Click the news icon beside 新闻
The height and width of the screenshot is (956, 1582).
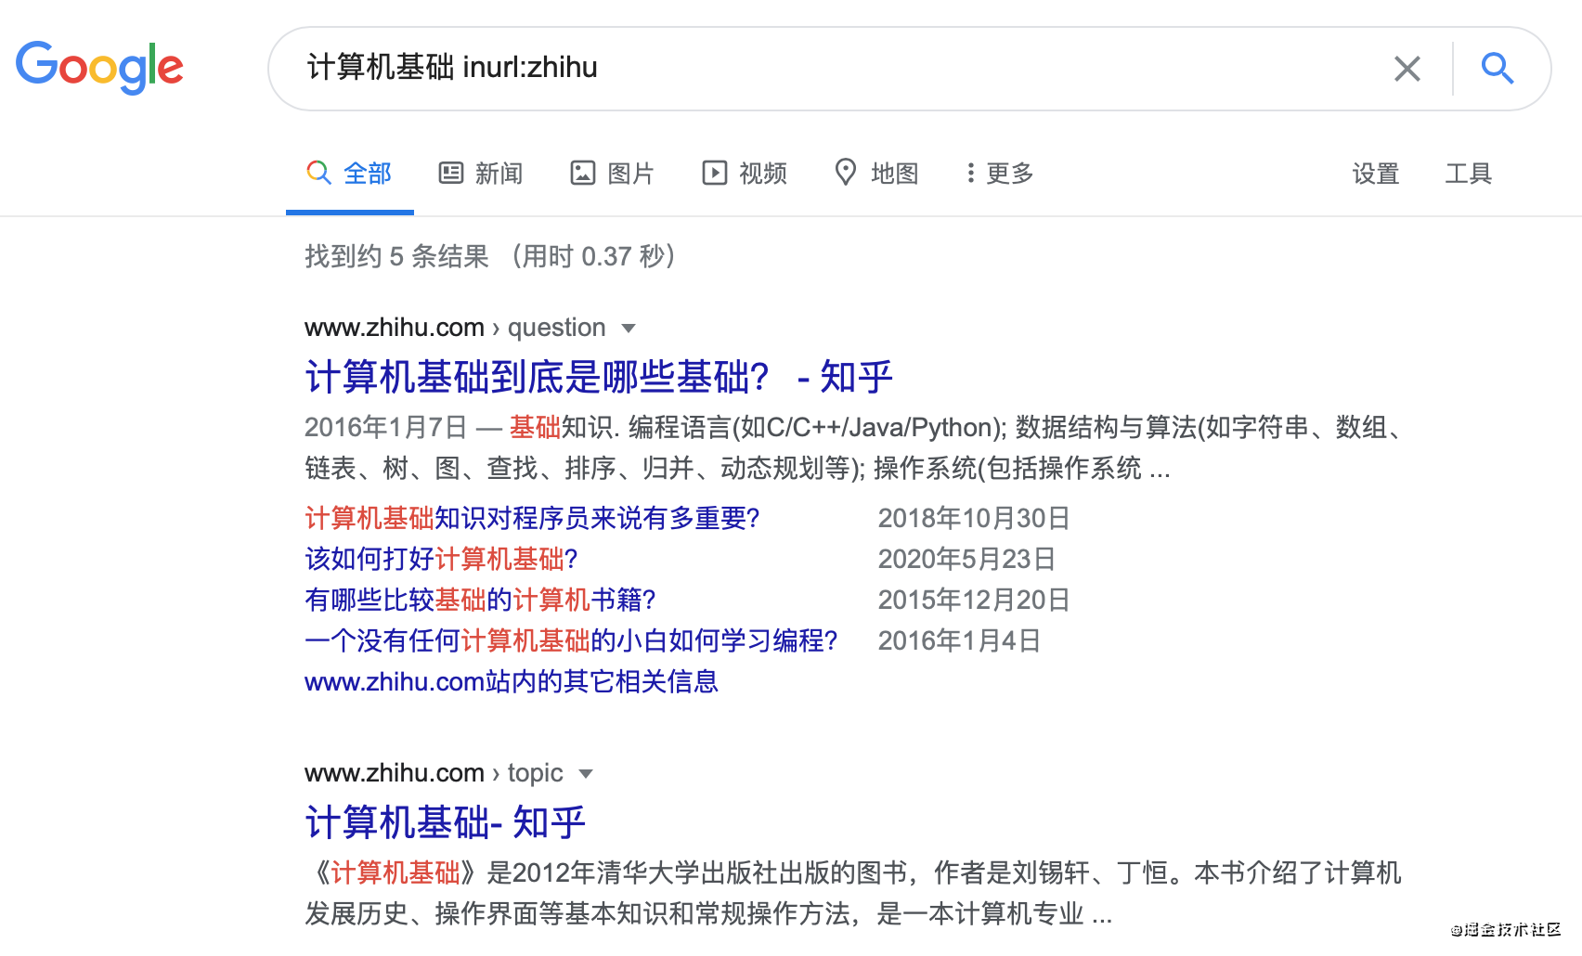(x=451, y=173)
